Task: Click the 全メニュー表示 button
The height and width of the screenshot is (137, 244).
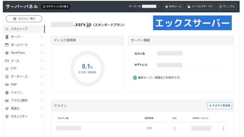Action: coord(24,19)
